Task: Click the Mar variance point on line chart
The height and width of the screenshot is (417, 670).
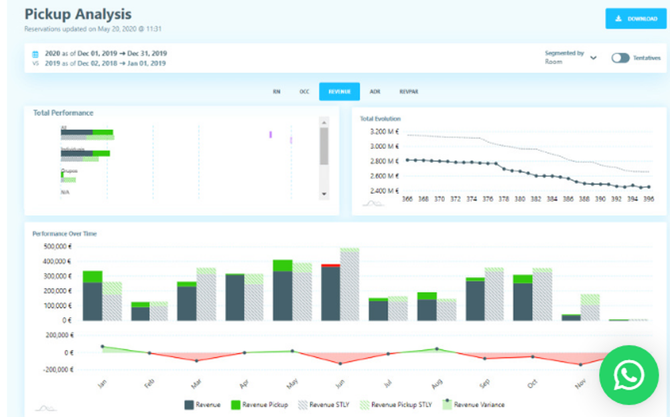Action: pyautogui.click(x=196, y=361)
